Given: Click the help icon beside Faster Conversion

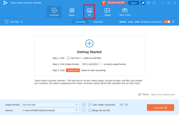Looking at the screenshot, I should pyautogui.click(x=126, y=105).
